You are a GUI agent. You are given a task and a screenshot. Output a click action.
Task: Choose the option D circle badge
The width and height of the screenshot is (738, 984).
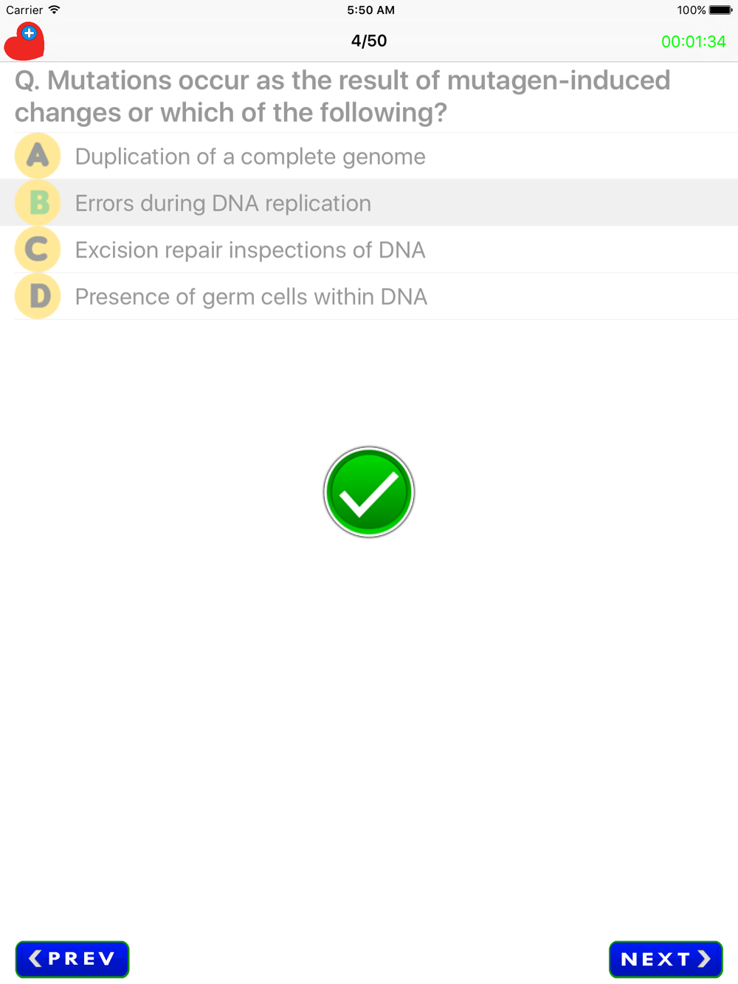click(x=38, y=296)
